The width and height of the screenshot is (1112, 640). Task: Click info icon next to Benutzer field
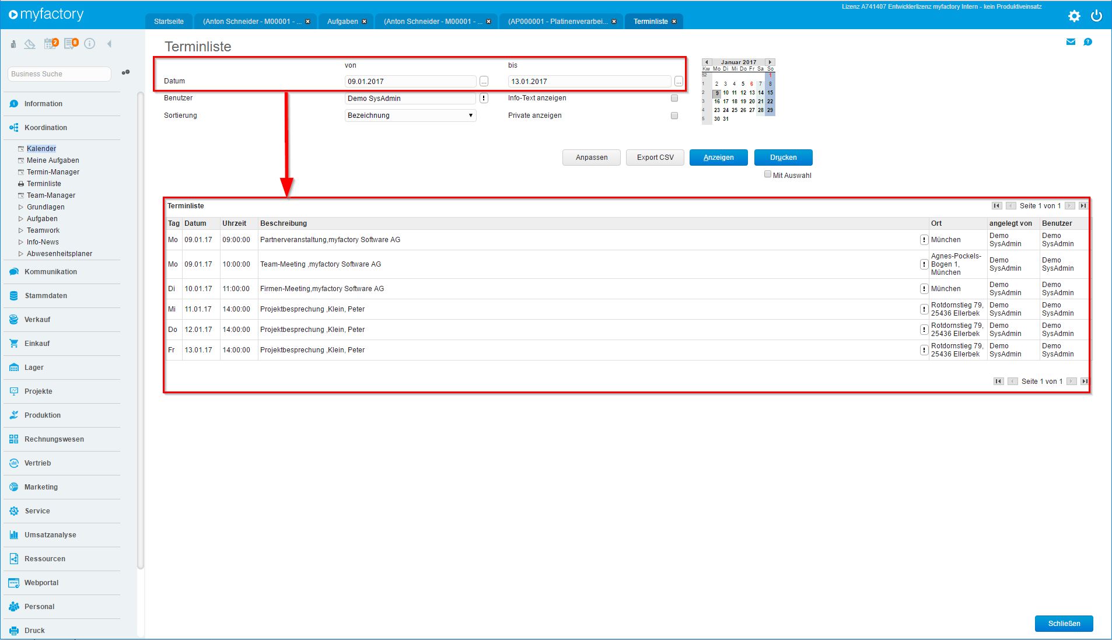point(484,99)
